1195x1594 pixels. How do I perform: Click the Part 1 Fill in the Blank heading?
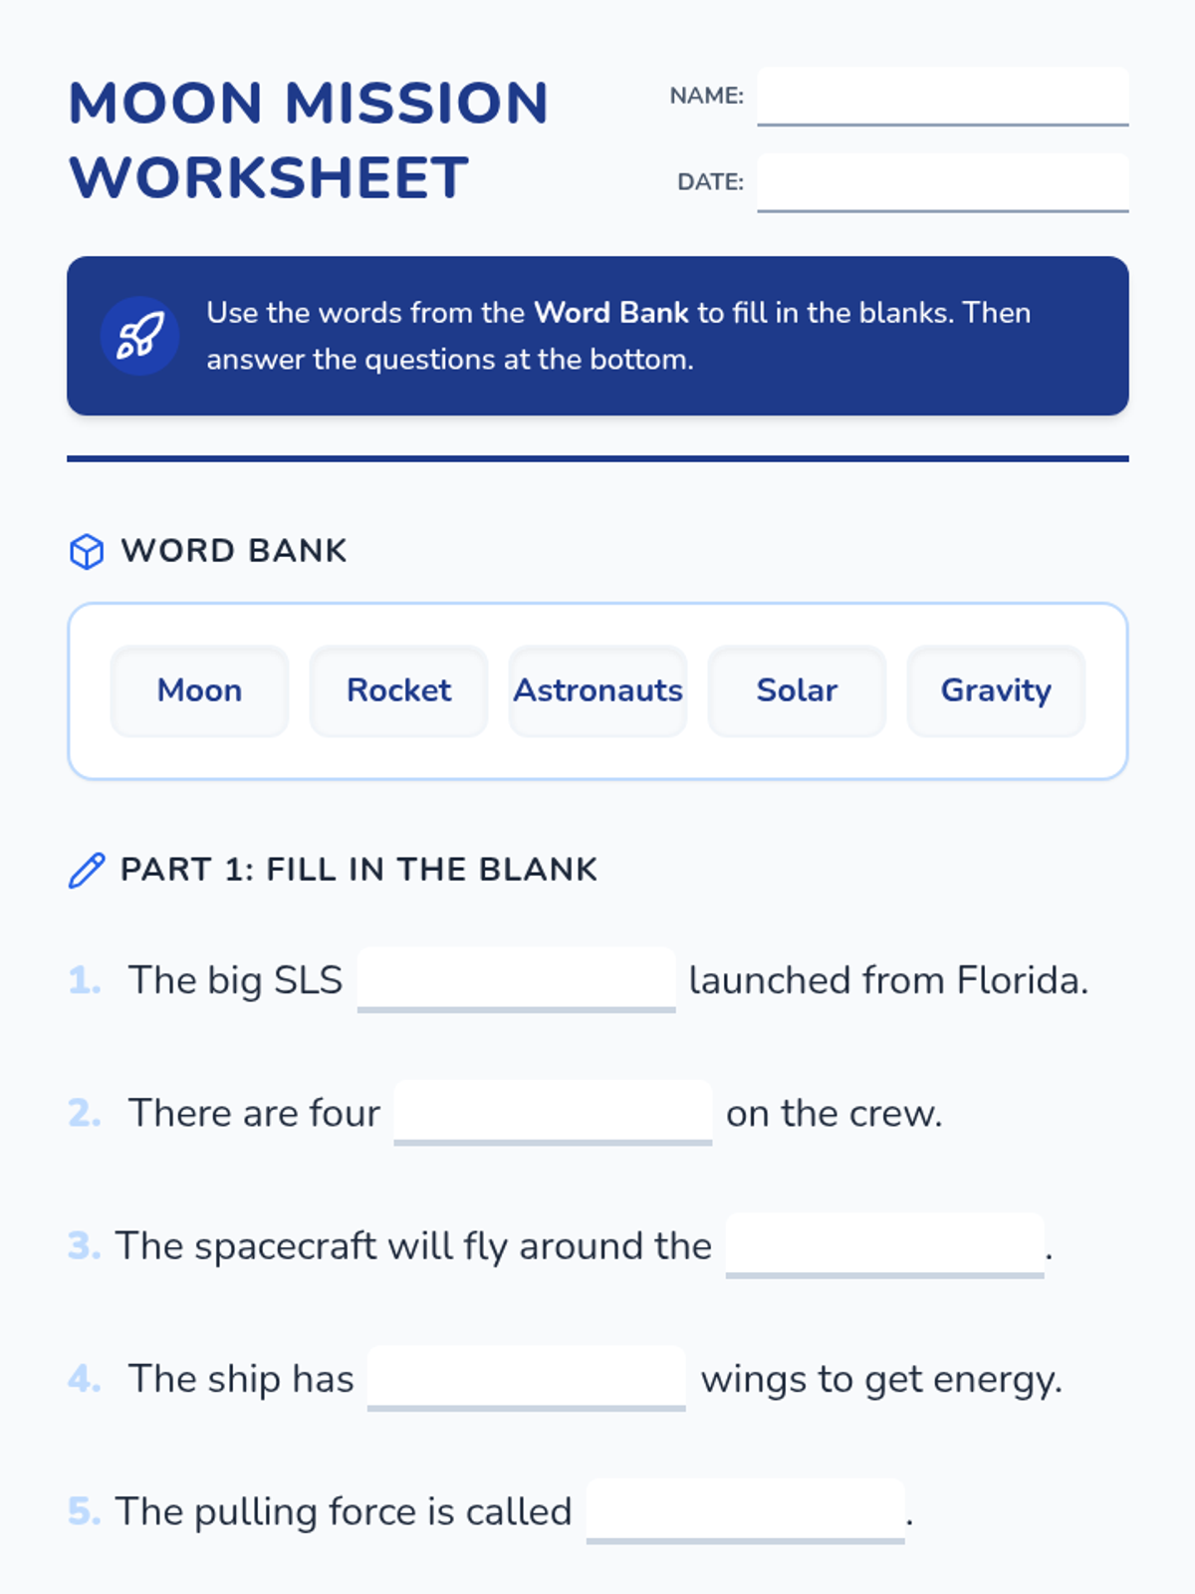(x=358, y=870)
